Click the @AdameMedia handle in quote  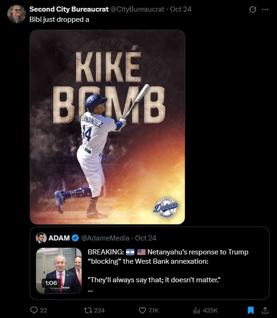(x=105, y=238)
